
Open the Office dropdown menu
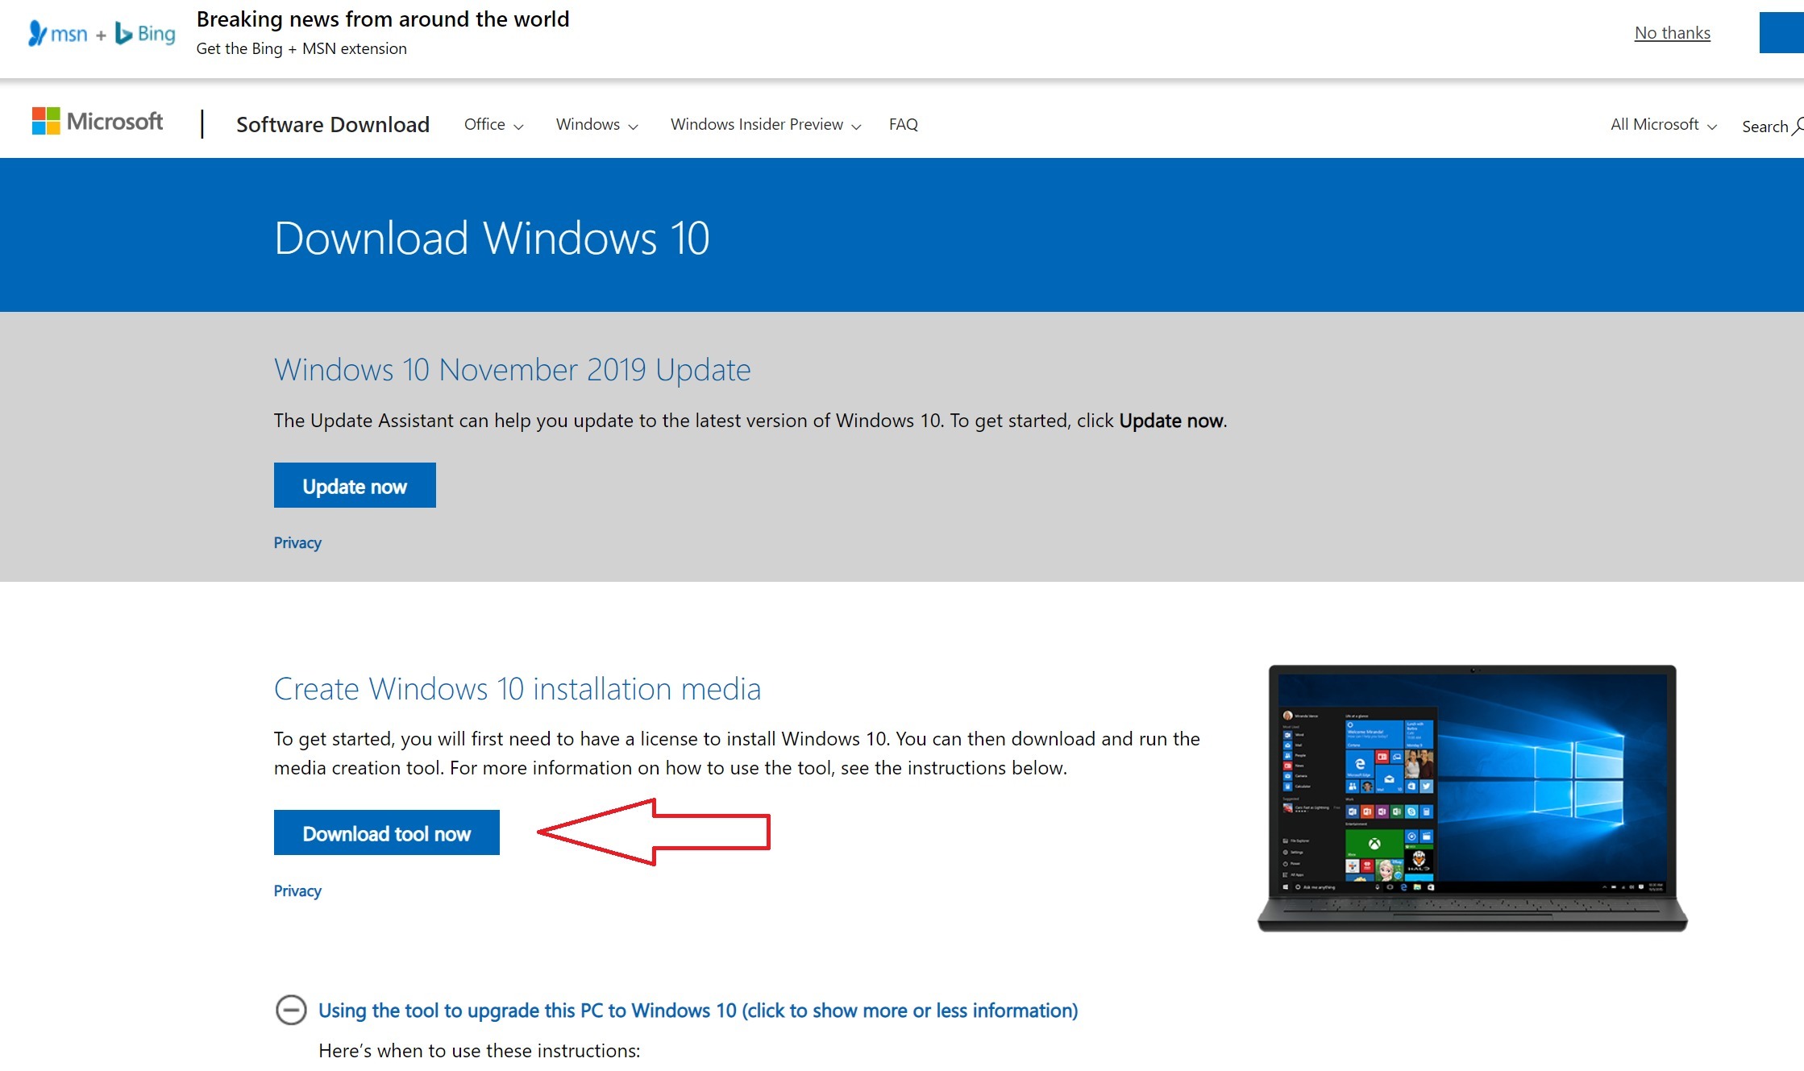(x=493, y=125)
